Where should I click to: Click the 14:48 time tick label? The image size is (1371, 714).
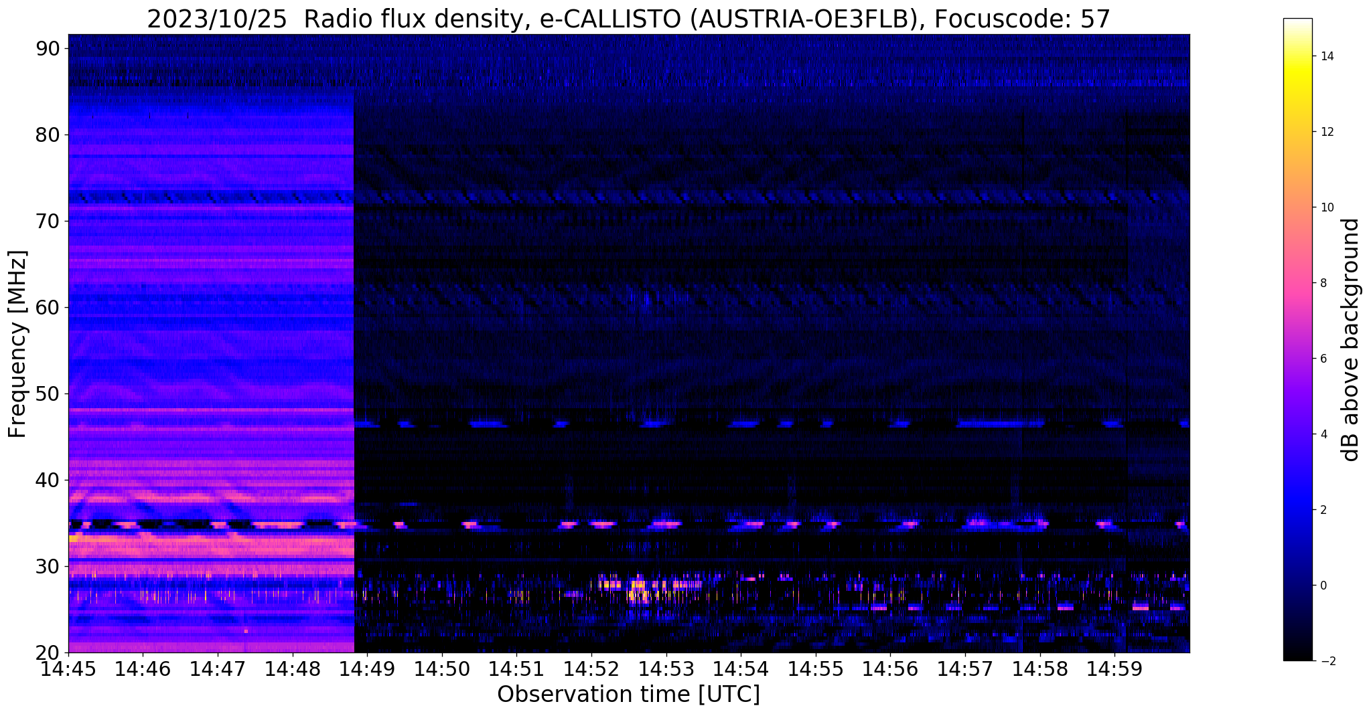tap(293, 668)
